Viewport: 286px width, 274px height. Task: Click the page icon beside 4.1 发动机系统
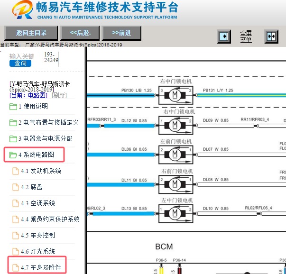[16, 171]
